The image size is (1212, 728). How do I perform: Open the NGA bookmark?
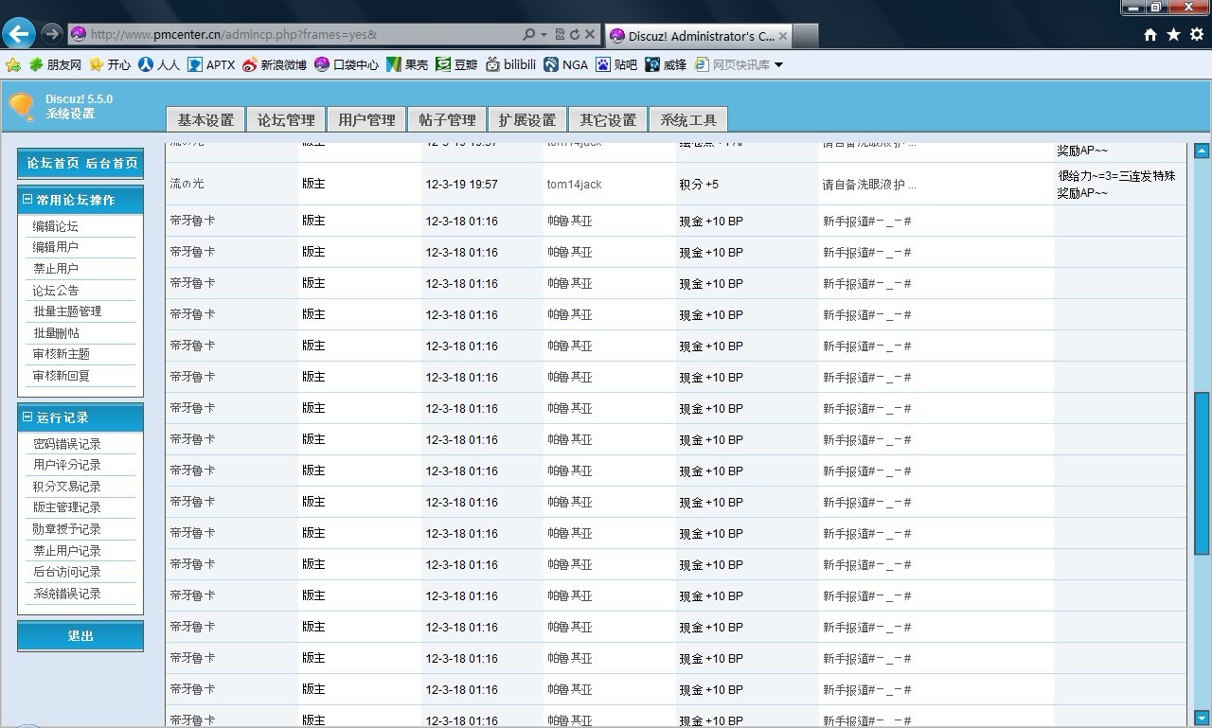pyautogui.click(x=566, y=64)
